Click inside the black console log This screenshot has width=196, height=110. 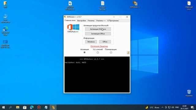(x=97, y=75)
